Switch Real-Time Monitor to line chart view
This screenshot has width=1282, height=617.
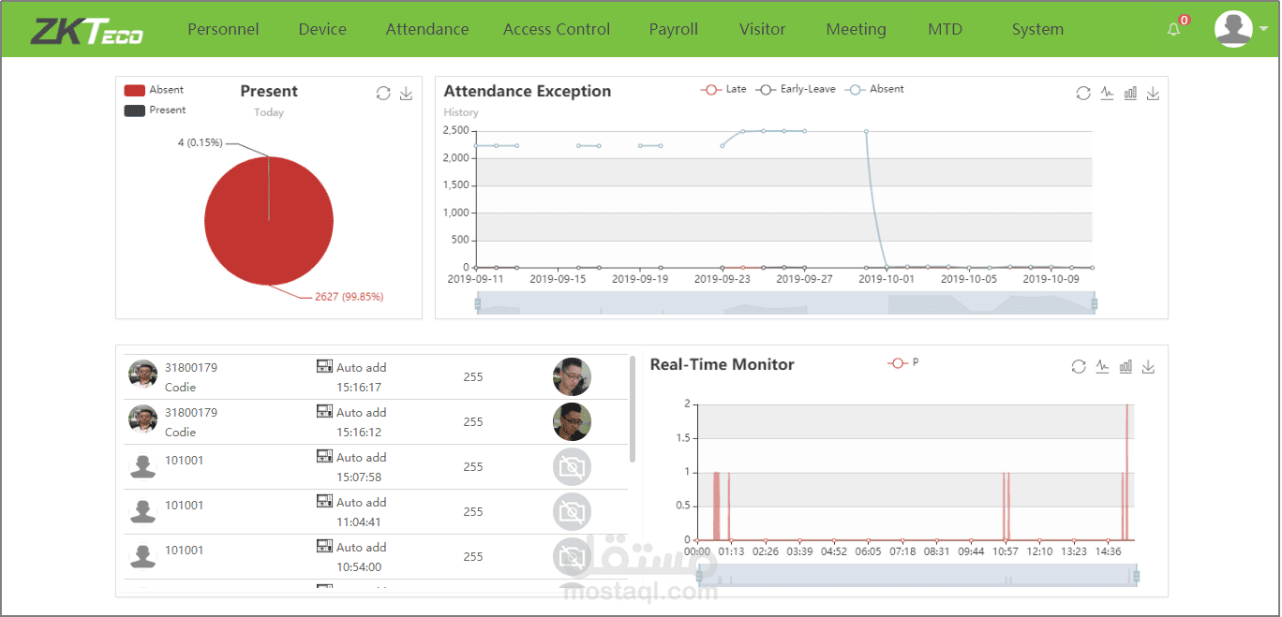click(1102, 366)
